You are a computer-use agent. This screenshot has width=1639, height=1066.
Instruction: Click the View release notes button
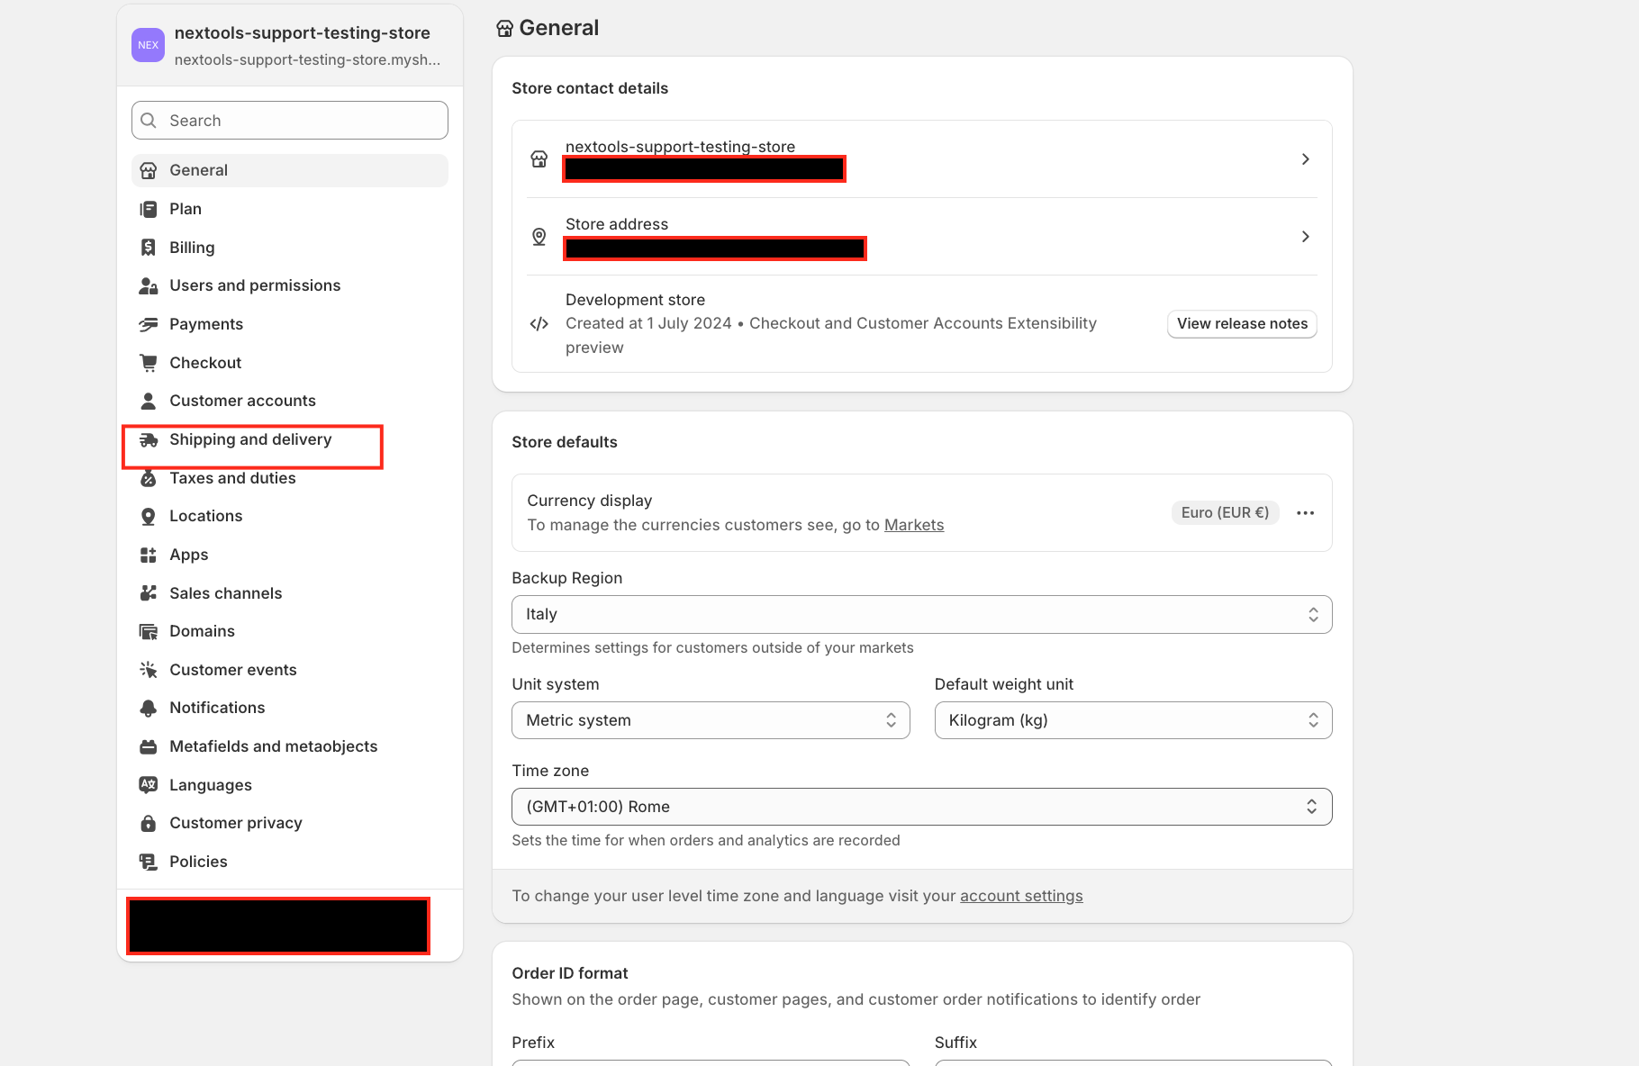coord(1242,324)
